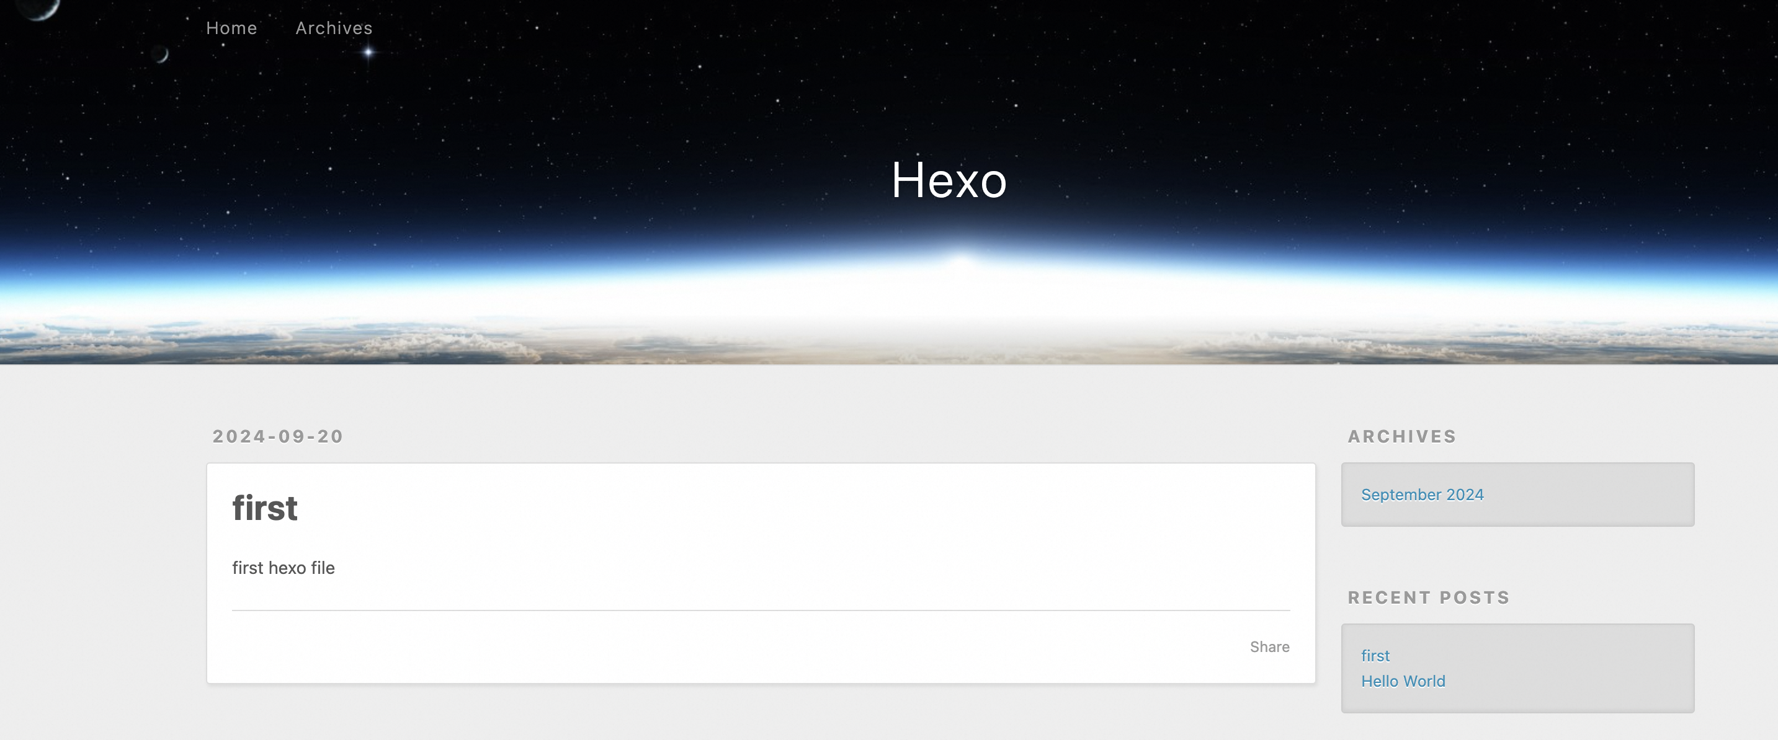Click the Hexo site title
The height and width of the screenshot is (740, 1778).
point(949,180)
